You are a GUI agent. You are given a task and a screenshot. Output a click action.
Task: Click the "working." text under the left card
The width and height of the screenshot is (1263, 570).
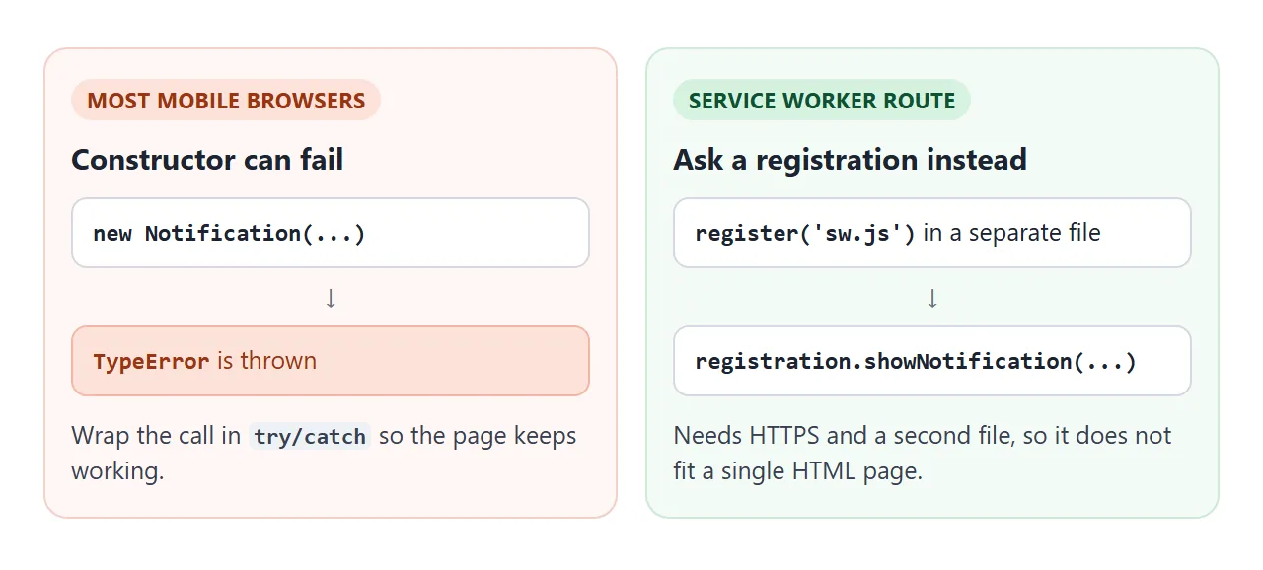117,471
